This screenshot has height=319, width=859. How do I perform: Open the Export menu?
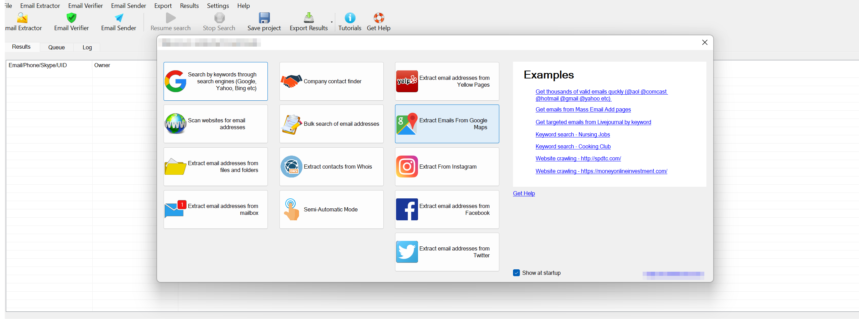tap(163, 6)
